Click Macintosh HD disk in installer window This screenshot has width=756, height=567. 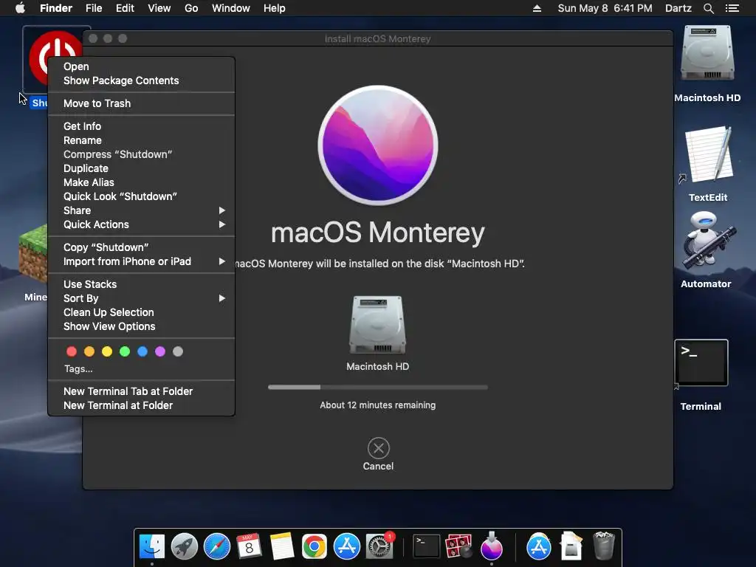point(377,325)
